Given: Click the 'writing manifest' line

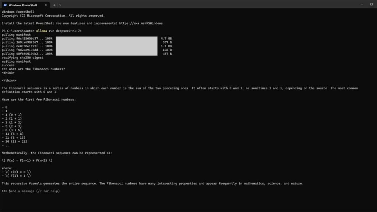Looking at the screenshot, I should point(16,61).
